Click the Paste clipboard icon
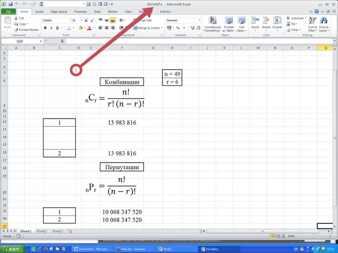 coord(8,21)
